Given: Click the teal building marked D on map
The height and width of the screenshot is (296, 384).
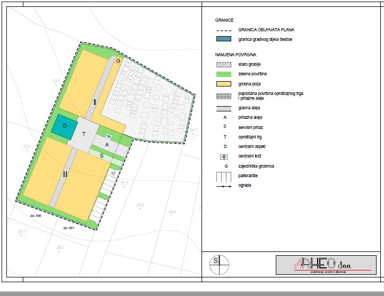Looking at the screenshot, I should pyautogui.click(x=64, y=126).
